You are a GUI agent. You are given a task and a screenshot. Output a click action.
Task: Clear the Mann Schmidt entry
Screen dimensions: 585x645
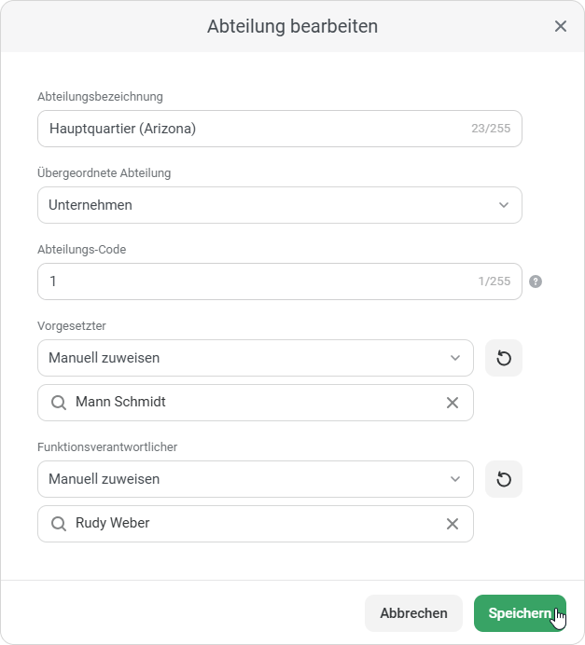click(x=453, y=403)
